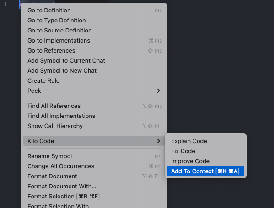Select Find All References

94,106
